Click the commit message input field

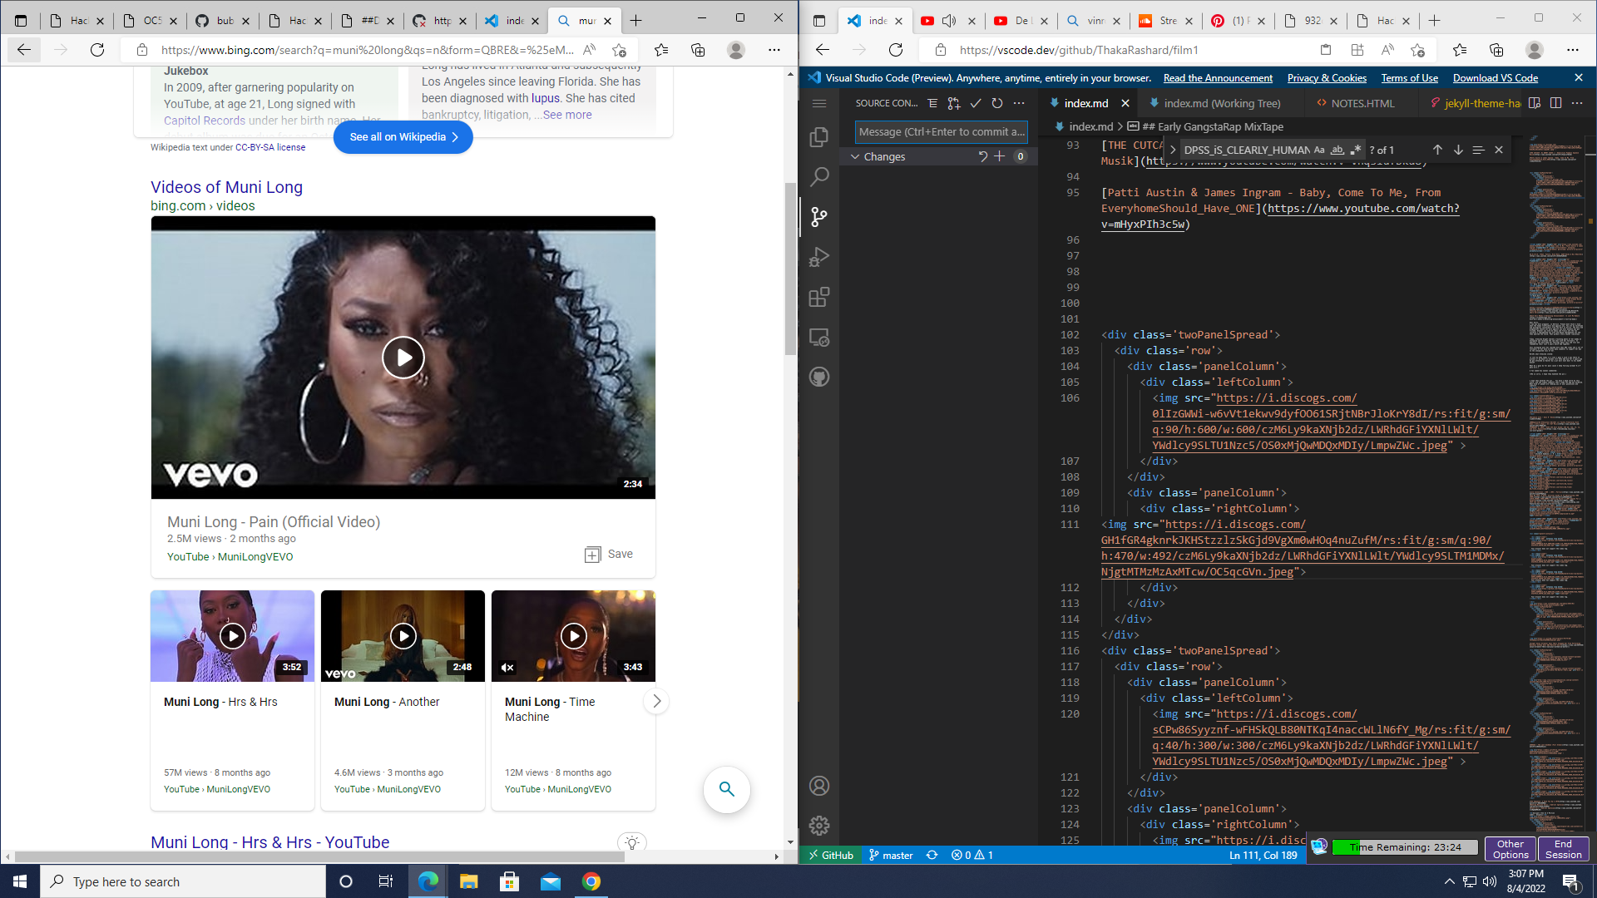point(941,131)
